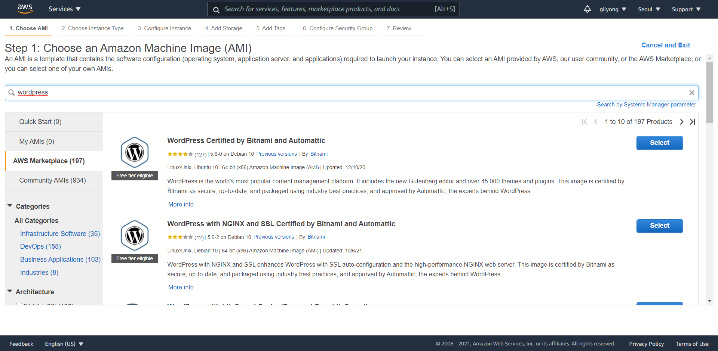This screenshot has height=351, width=718.
Task: Open Privacy Policy in footer
Action: click(x=646, y=344)
